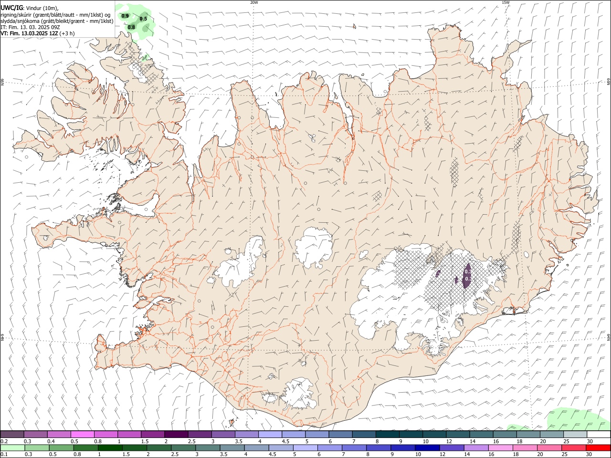Click the 'UWC/IG' bold title text

pos(11,8)
